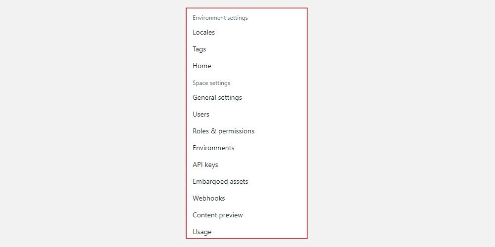Select Embargoed assets
The image size is (495, 247).
220,182
